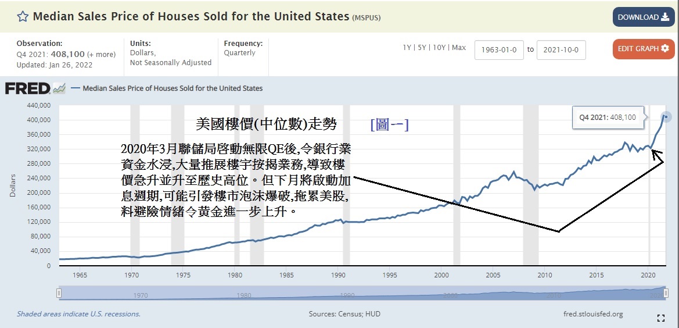Click the Q4 2021 data point marker
Screen dimensions: 679x328
665,117
